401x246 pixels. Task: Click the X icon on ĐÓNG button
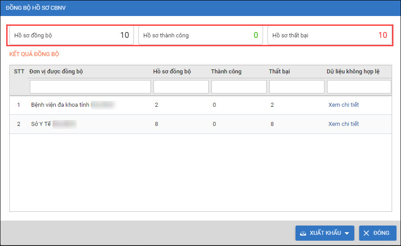pyautogui.click(x=366, y=233)
